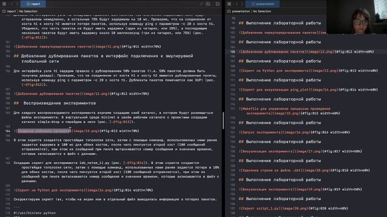Image resolution: width=387 pixels, height=217 pixels.
Task: Click paragraph starting 'В этом скрипте создается' on line 166
Action: tap(115, 147)
